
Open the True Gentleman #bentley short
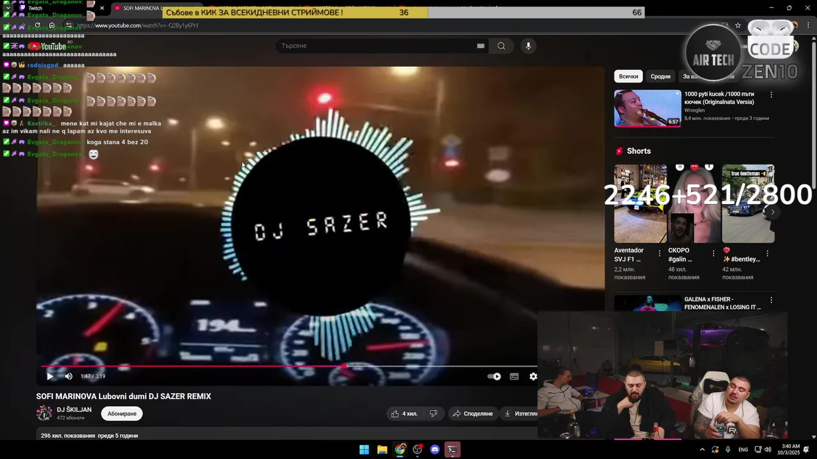(x=748, y=204)
